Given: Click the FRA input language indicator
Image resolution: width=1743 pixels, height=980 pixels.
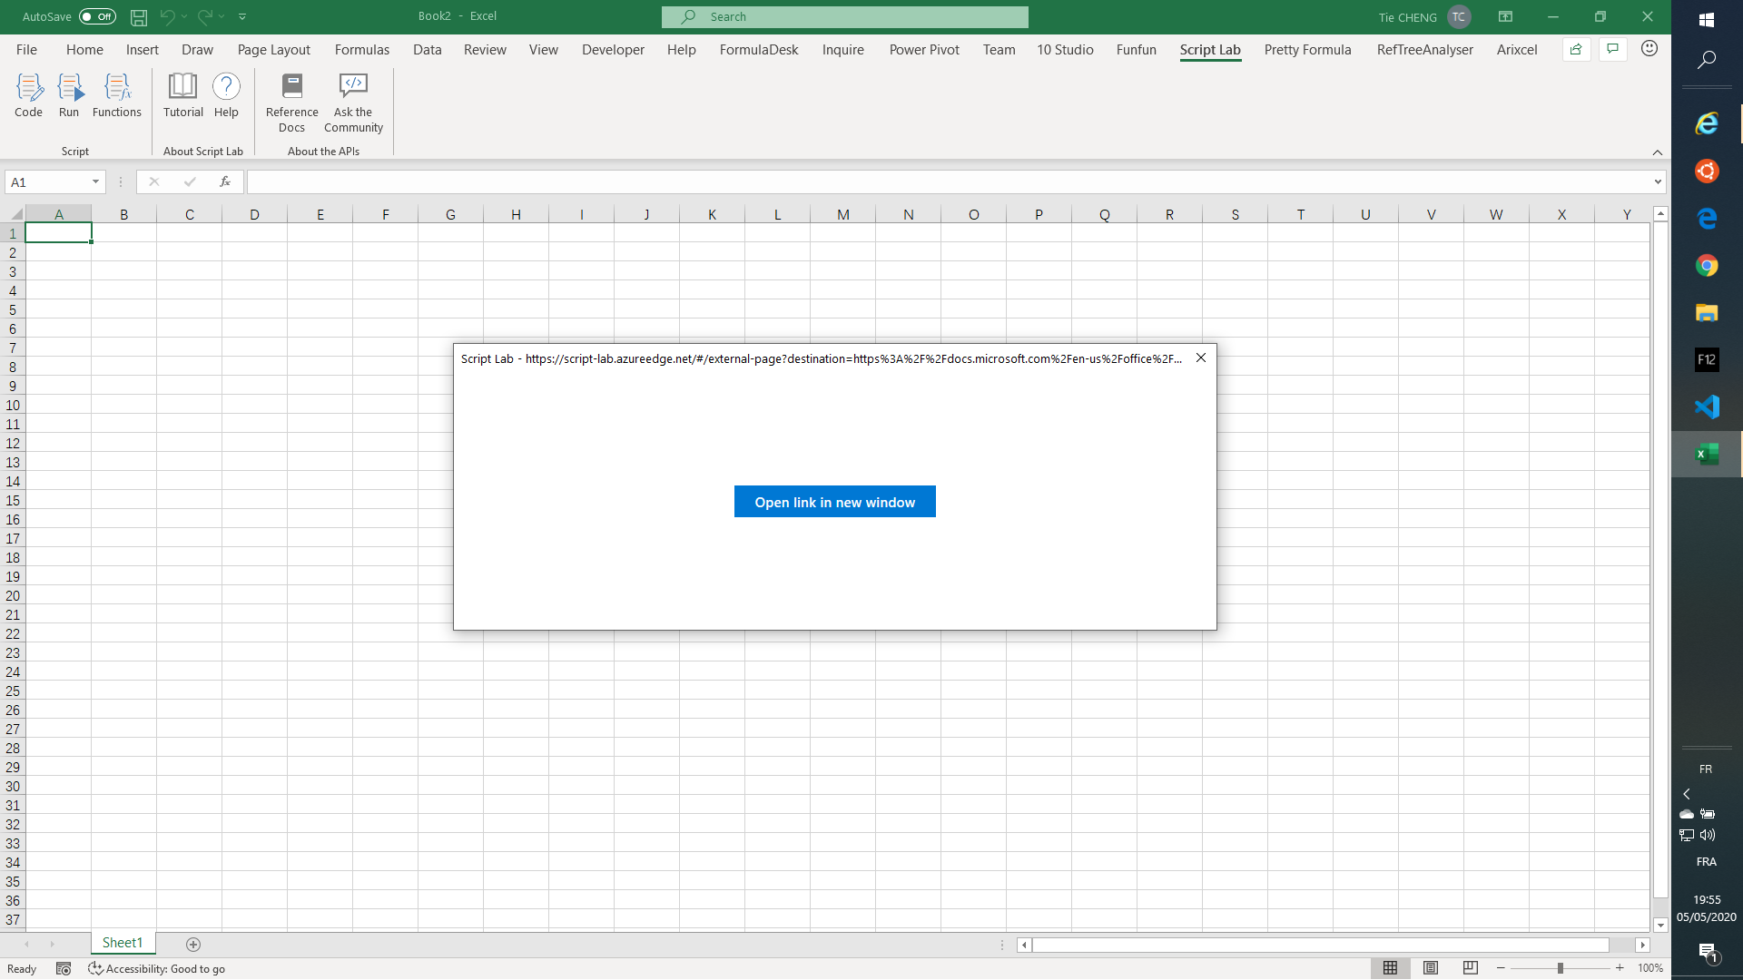Looking at the screenshot, I should click(1706, 861).
